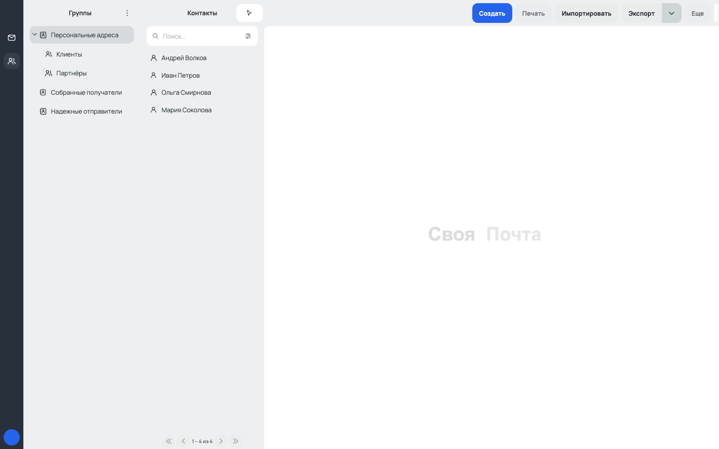Screen dimensions: 719x449
Task: Open the Клиенты group
Action: pyautogui.click(x=82, y=54)
